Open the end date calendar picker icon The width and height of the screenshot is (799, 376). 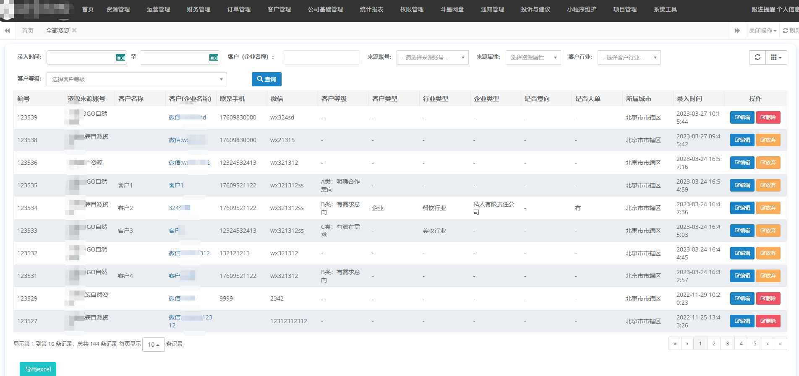[x=214, y=57]
